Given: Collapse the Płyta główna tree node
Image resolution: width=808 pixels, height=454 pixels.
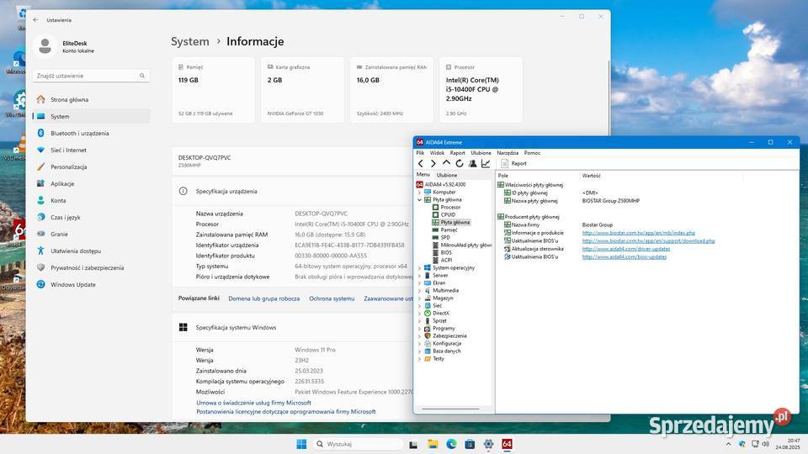Looking at the screenshot, I should coord(419,200).
